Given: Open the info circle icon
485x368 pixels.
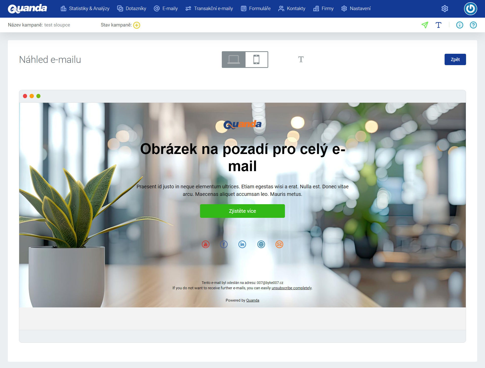Looking at the screenshot, I should point(459,25).
